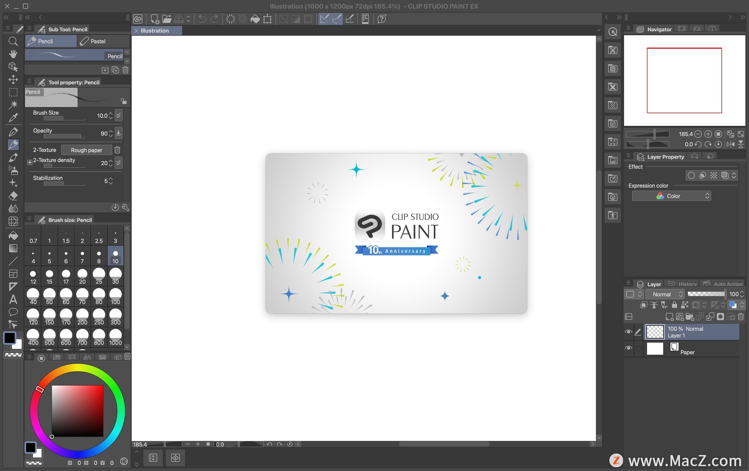
Task: Open the Normal blending mode dropdown
Action: [665, 294]
